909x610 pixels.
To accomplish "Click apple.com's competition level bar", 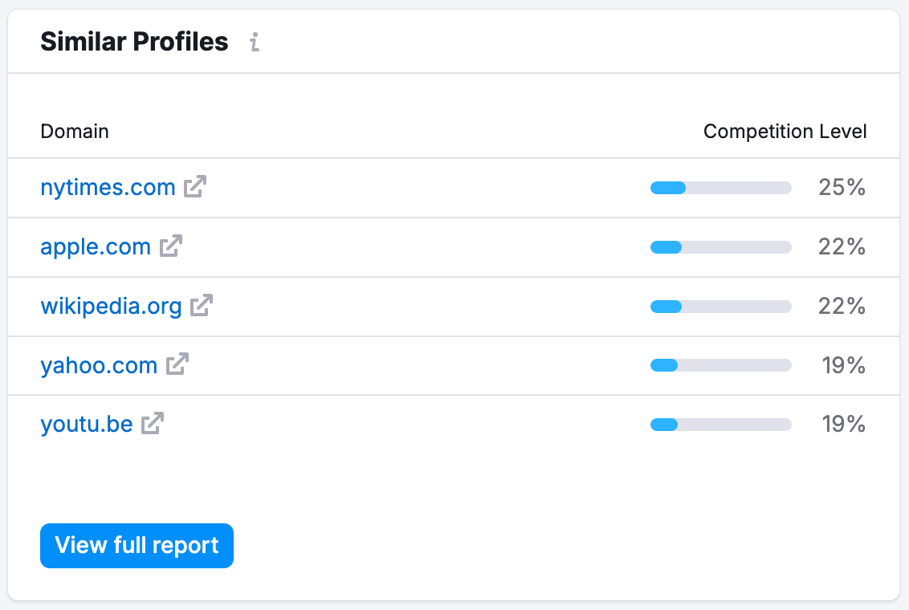I will click(x=720, y=246).
